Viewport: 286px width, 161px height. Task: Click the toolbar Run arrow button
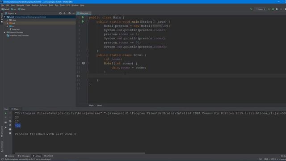(x=269, y=9)
